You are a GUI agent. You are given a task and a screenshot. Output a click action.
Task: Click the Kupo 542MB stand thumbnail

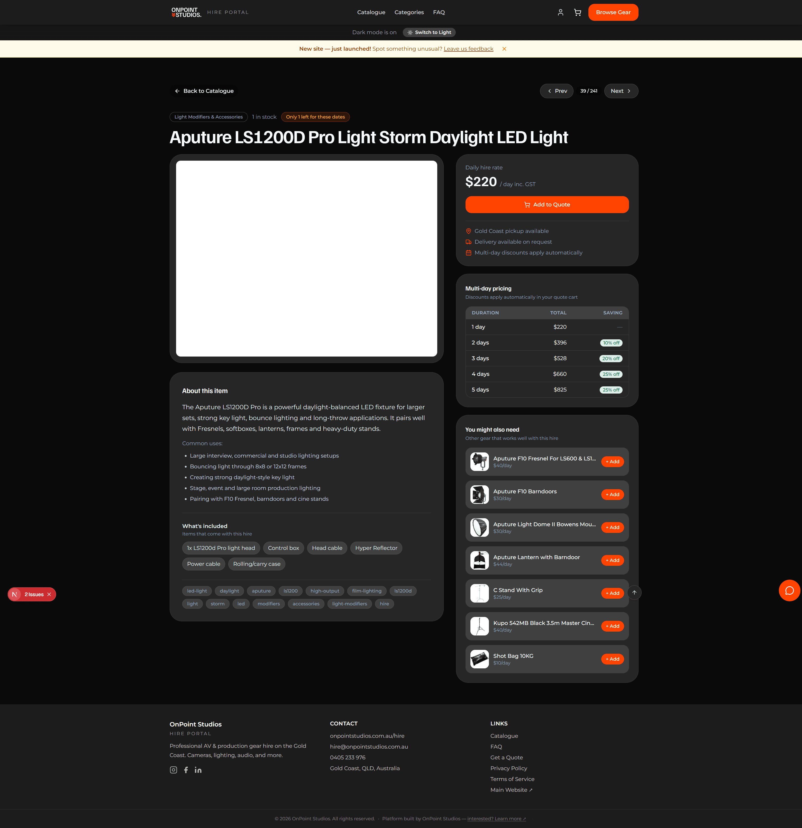pos(480,626)
